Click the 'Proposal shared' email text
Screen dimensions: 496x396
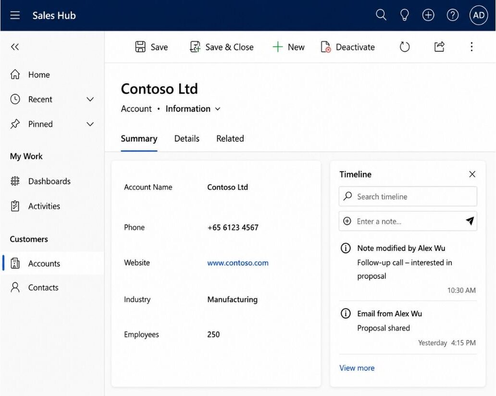pyautogui.click(x=384, y=328)
